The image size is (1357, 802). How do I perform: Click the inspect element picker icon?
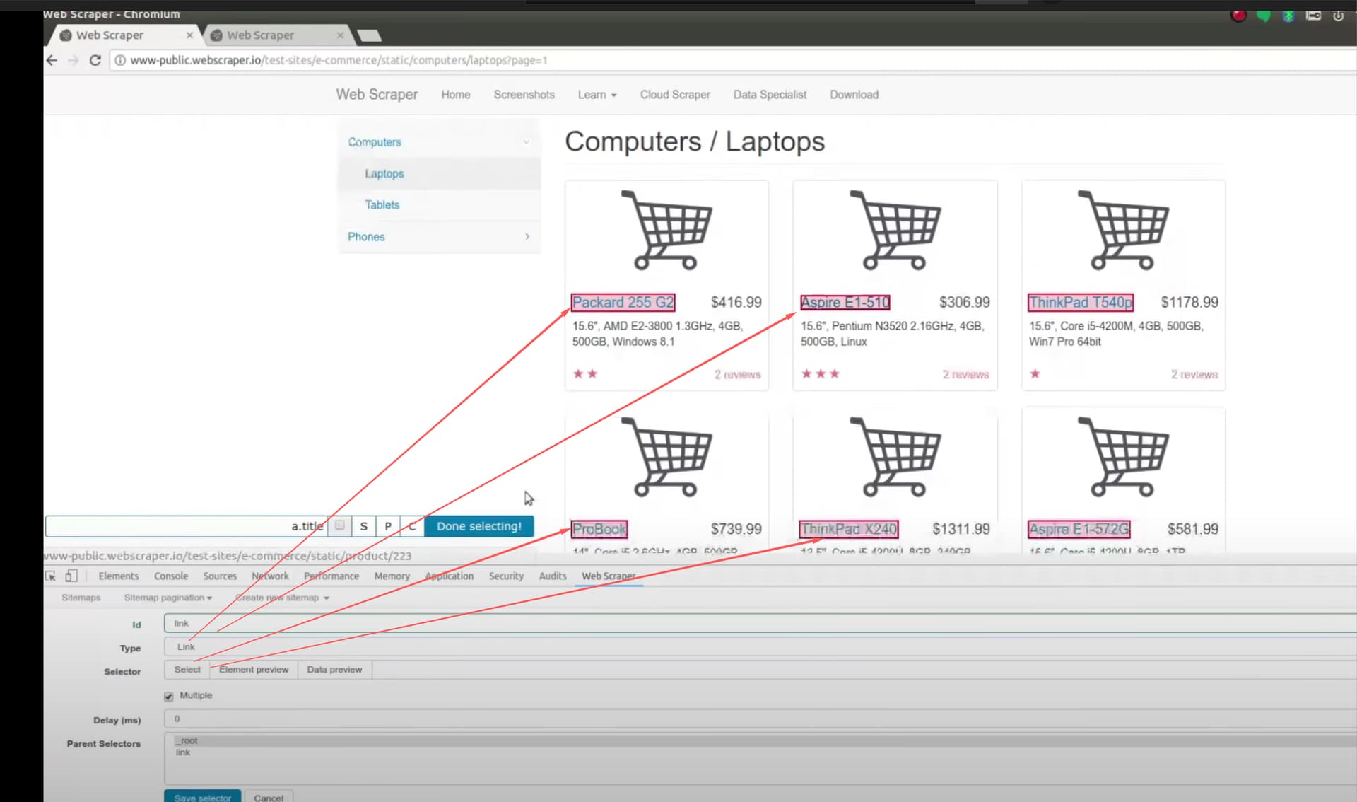(x=50, y=576)
